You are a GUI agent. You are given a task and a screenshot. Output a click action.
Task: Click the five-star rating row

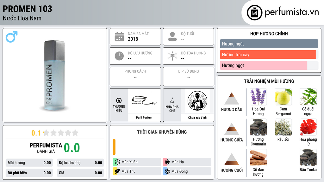(61, 133)
